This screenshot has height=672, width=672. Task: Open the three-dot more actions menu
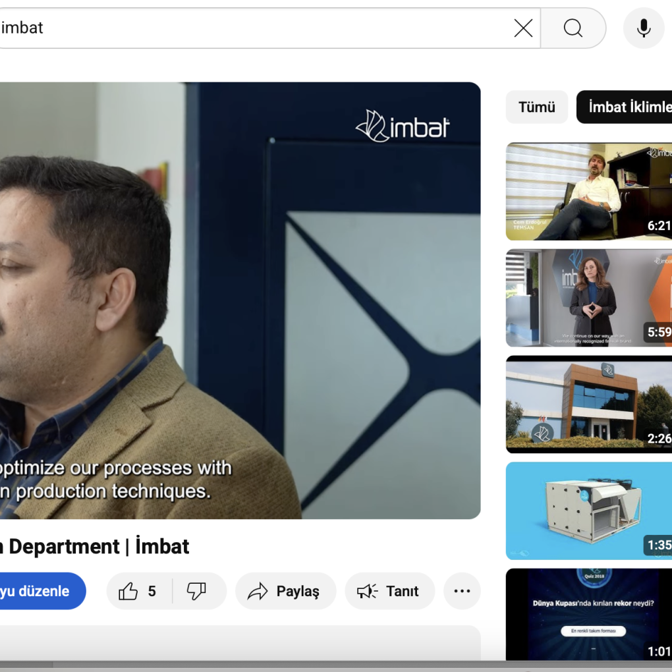pos(462,591)
